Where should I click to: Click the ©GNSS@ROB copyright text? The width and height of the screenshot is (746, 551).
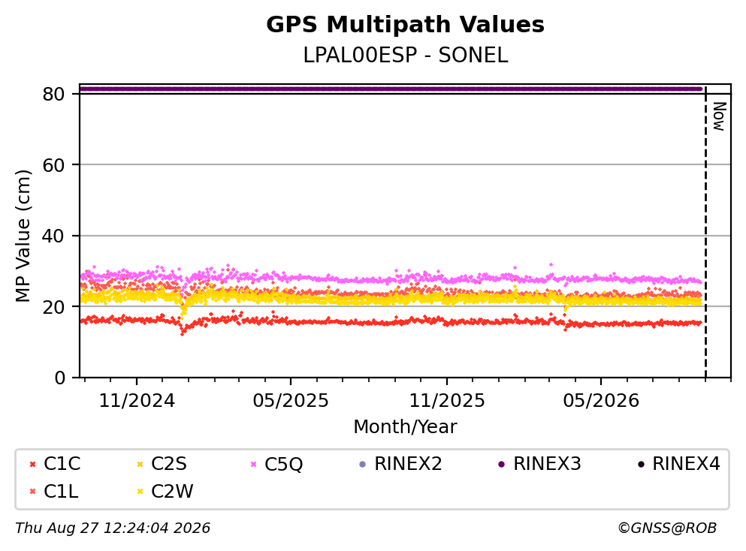click(x=667, y=528)
